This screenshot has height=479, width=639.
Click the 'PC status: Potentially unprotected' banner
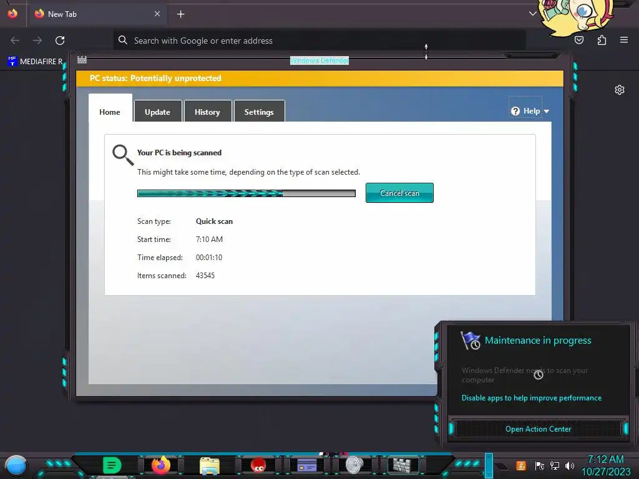coord(320,78)
